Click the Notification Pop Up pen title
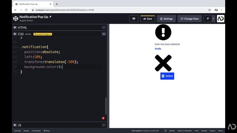The width and height of the screenshot is (237, 133). (x=34, y=17)
